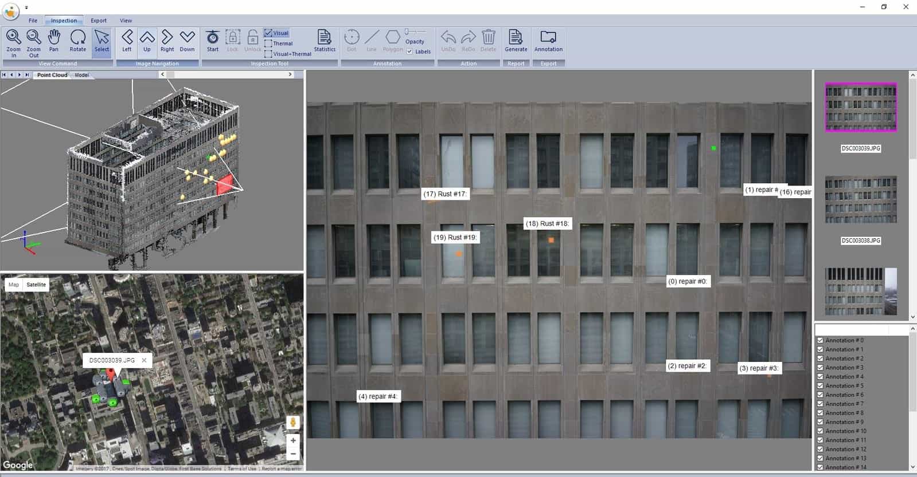Click the application logo button
The image size is (917, 477).
pos(10,10)
